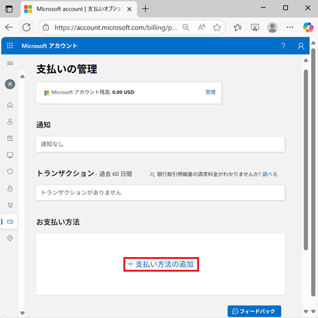The height and width of the screenshot is (318, 318).
Task: Click the Microsoft アカウント残高 0.00 USD text
Action: [x=93, y=92]
